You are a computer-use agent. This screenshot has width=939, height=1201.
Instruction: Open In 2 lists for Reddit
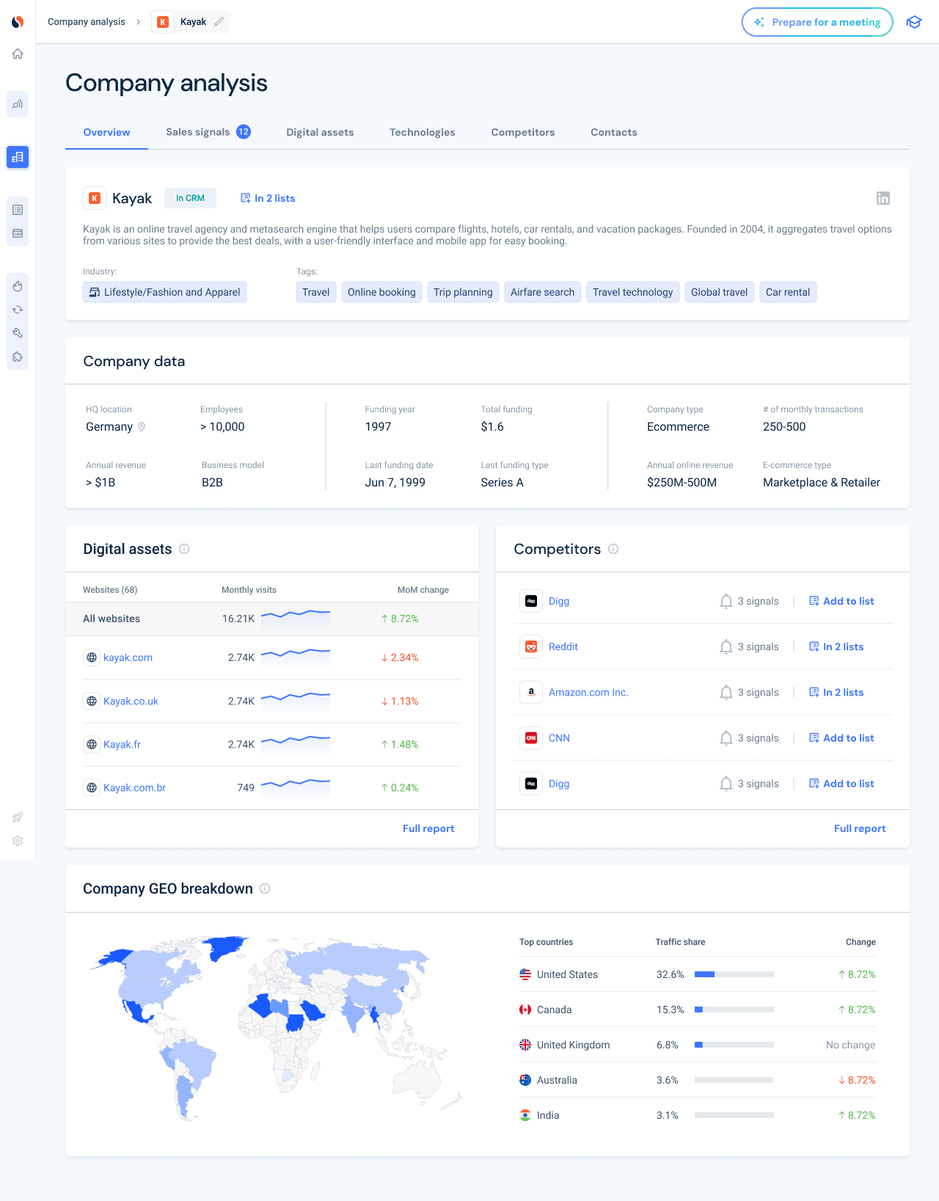click(836, 646)
